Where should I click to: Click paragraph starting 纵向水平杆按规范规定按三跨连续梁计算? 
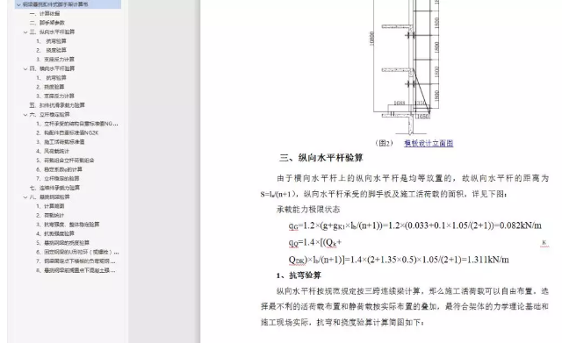[x=405, y=307]
